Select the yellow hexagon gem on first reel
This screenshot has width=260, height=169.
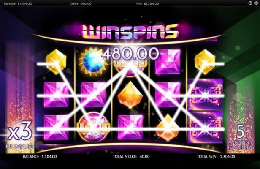tap(56, 62)
